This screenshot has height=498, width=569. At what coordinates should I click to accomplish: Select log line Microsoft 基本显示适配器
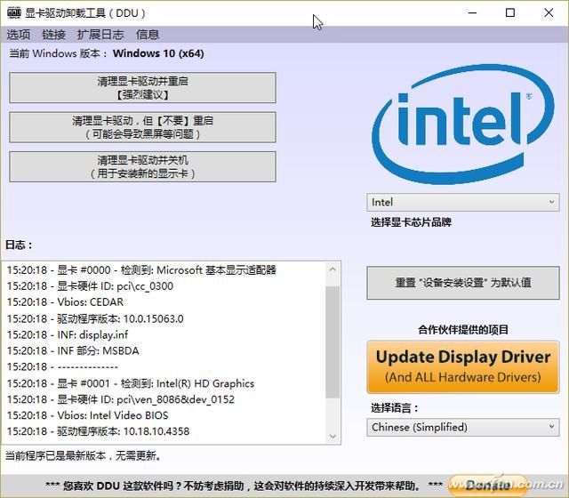(141, 270)
